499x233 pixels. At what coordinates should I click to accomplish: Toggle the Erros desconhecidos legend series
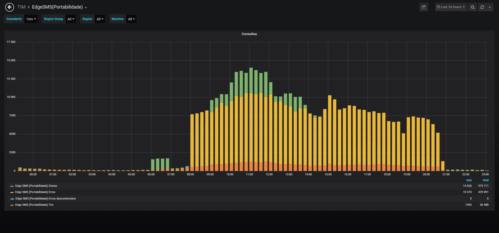point(45,199)
